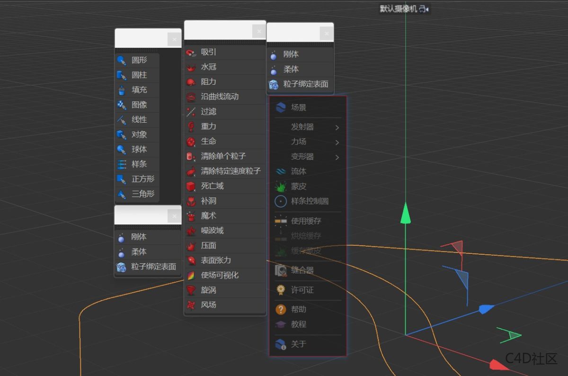Expand the 发射器 submenu
Viewport: 568px width, 376px height.
[x=307, y=127]
